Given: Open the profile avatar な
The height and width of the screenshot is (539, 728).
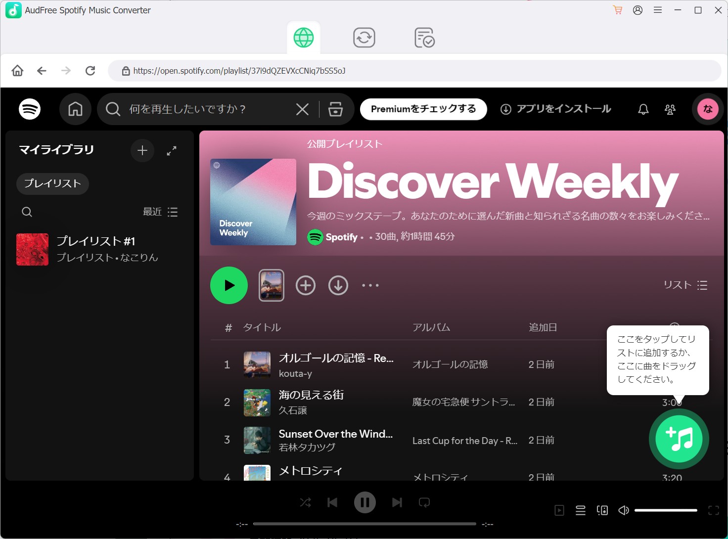Looking at the screenshot, I should [708, 109].
